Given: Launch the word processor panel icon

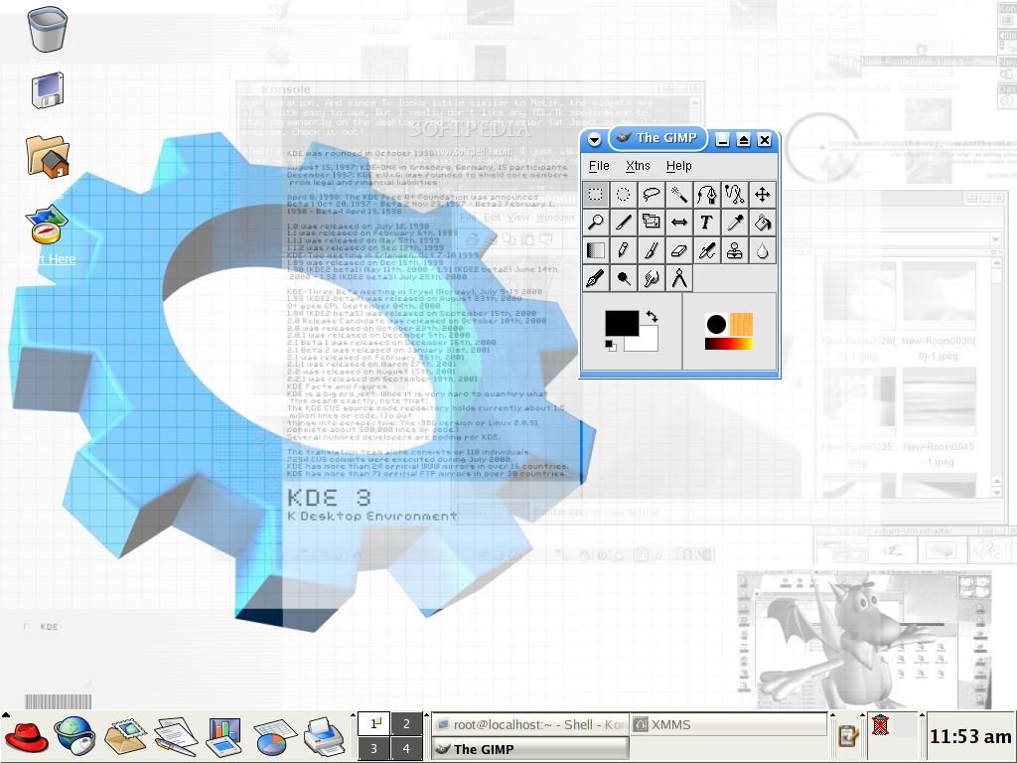Looking at the screenshot, I should coord(175,736).
